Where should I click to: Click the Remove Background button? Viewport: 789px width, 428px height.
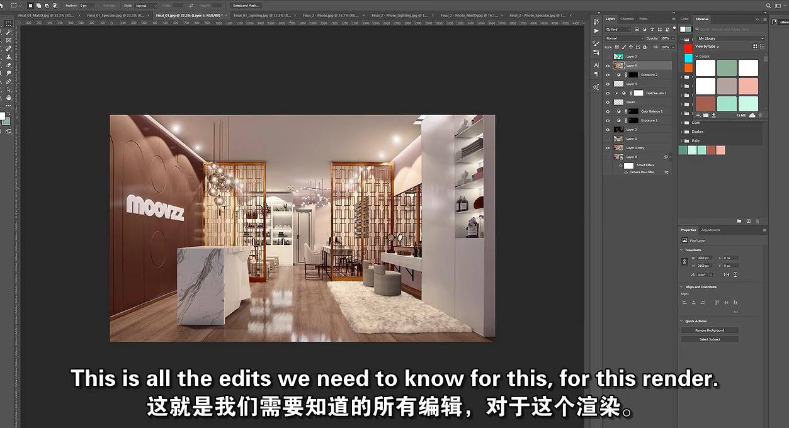pyautogui.click(x=710, y=330)
